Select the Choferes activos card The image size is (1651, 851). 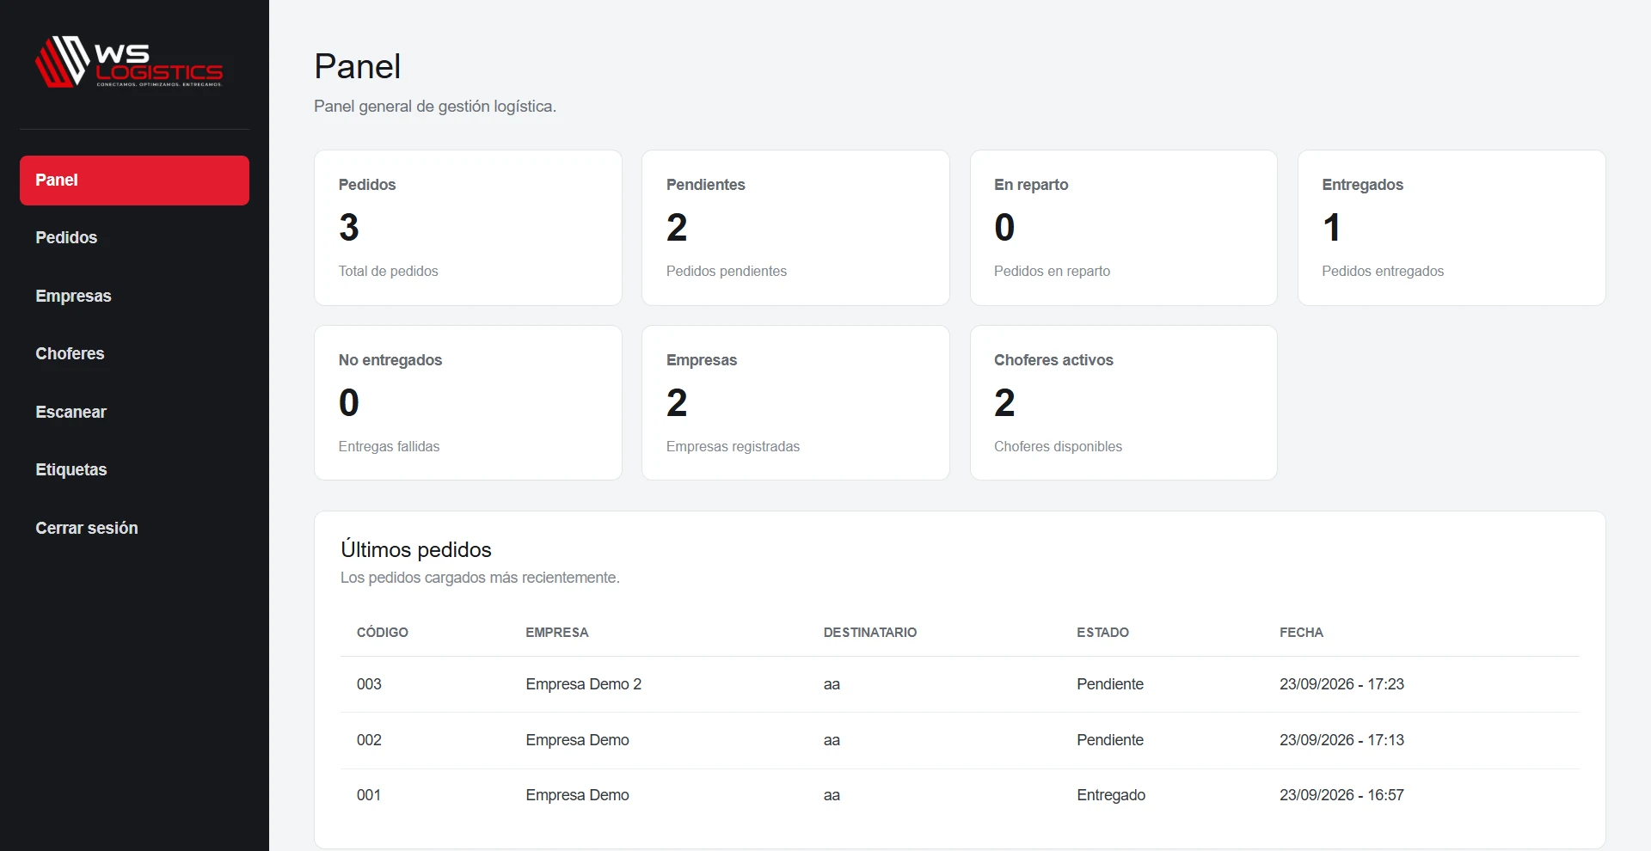[x=1123, y=402]
